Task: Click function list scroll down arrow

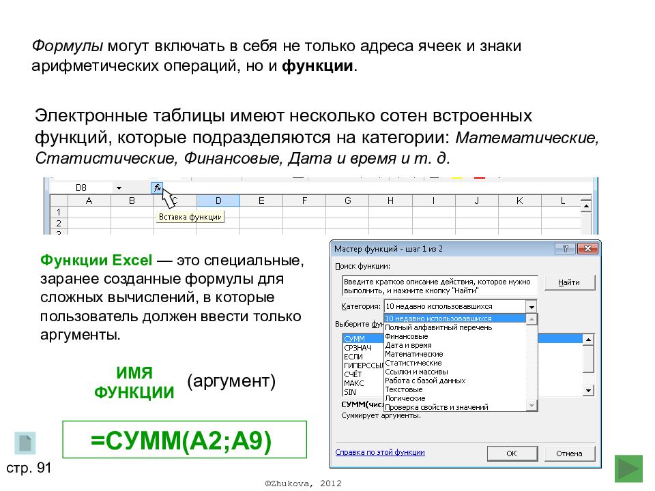Action: click(x=588, y=391)
